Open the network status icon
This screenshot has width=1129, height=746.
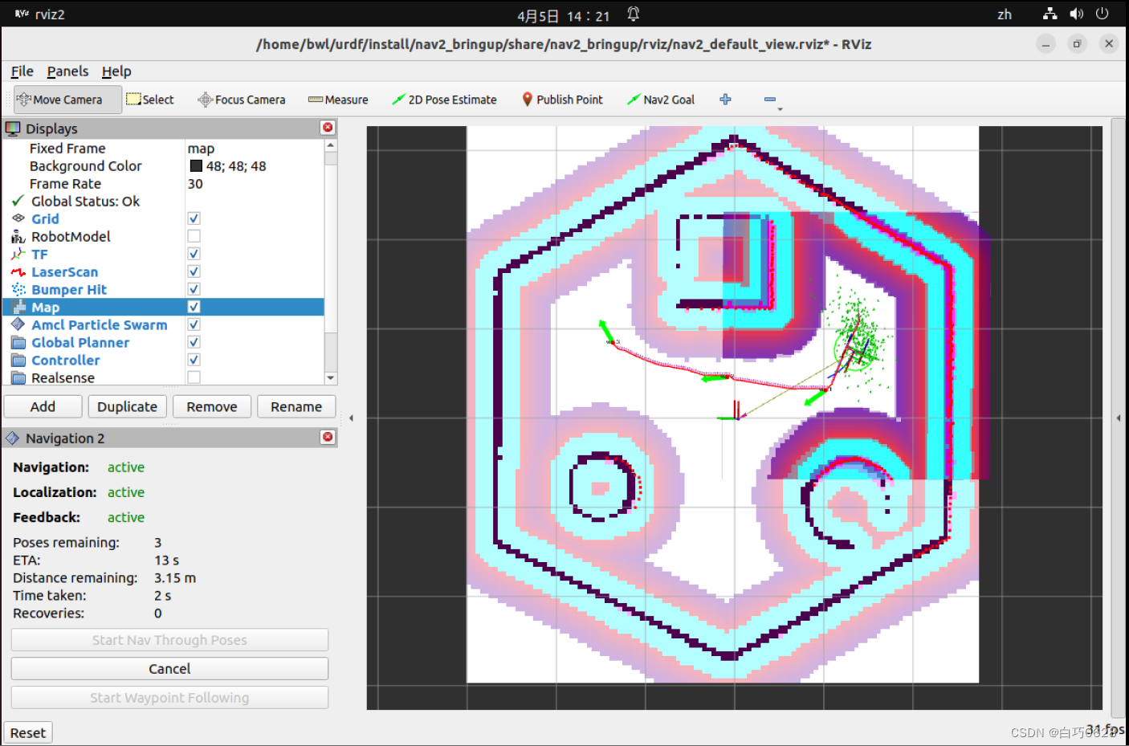tap(1050, 14)
